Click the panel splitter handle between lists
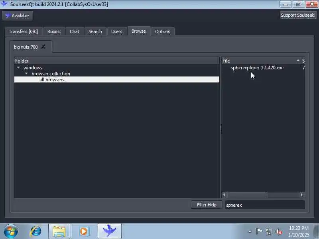The width and height of the screenshot is (319, 239). (x=221, y=128)
